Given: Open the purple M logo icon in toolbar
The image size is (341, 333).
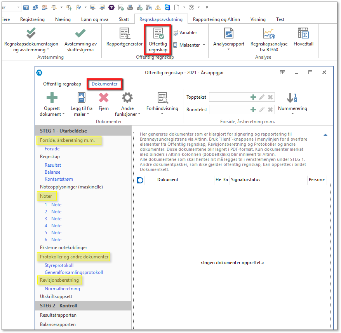Looking at the screenshot, I should click(111, 8).
